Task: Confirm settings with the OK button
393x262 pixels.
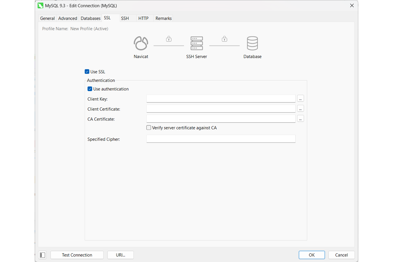Action: (x=312, y=255)
